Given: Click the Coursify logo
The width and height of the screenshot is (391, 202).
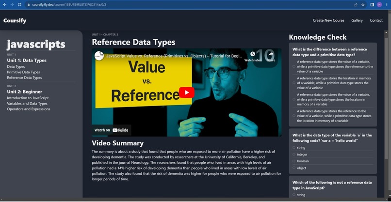Looking at the screenshot, I should point(15,21).
